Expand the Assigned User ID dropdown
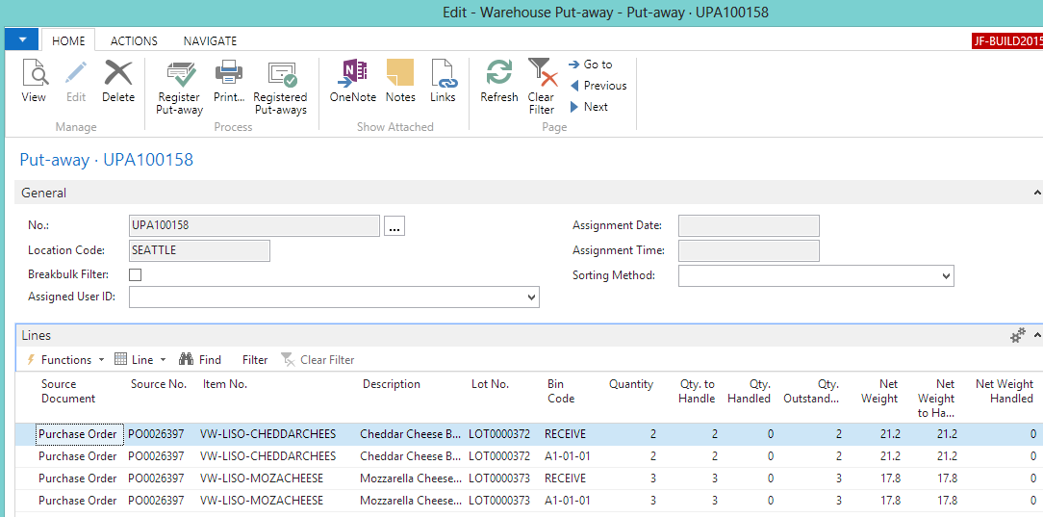Viewport: 1043px width, 517px height. pyautogui.click(x=532, y=298)
